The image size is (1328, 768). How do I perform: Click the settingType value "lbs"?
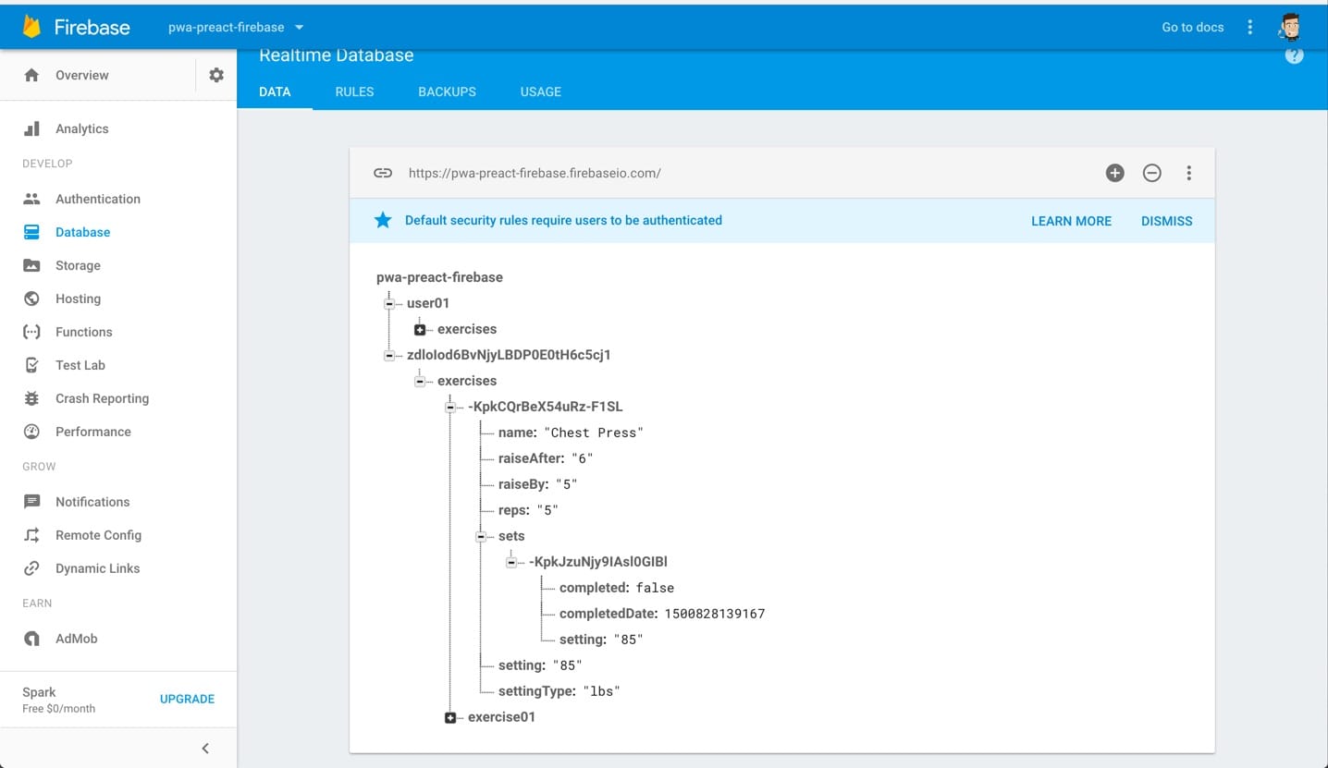point(601,691)
